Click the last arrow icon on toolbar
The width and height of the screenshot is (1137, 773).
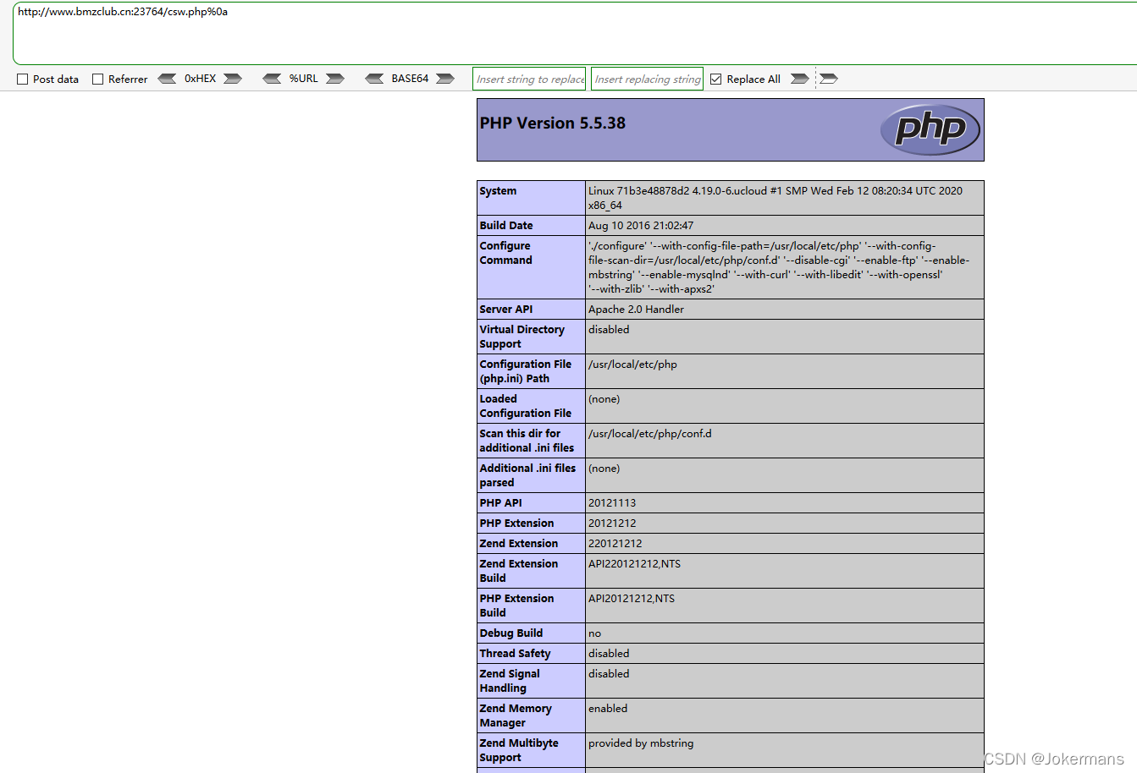829,79
